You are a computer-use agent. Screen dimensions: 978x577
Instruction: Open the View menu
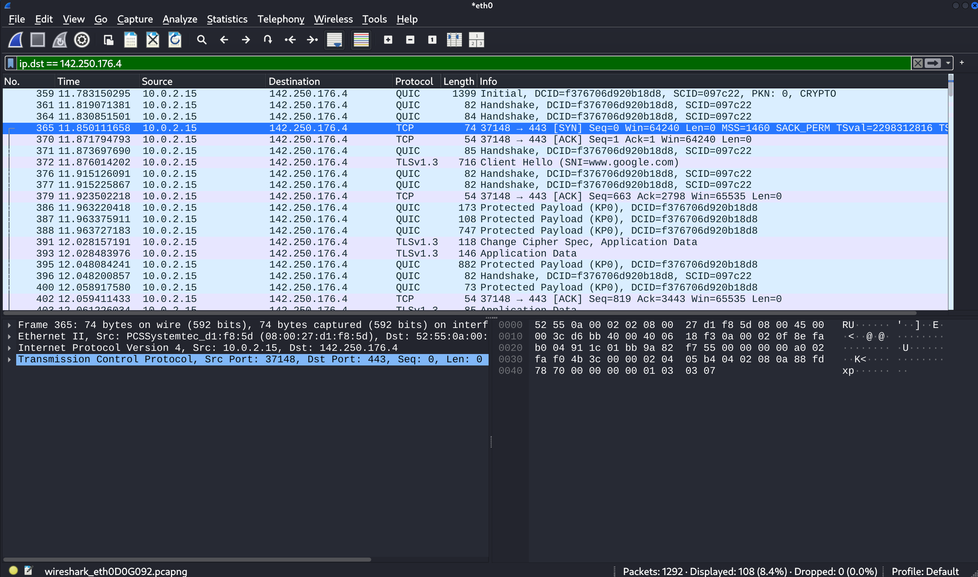click(x=73, y=19)
